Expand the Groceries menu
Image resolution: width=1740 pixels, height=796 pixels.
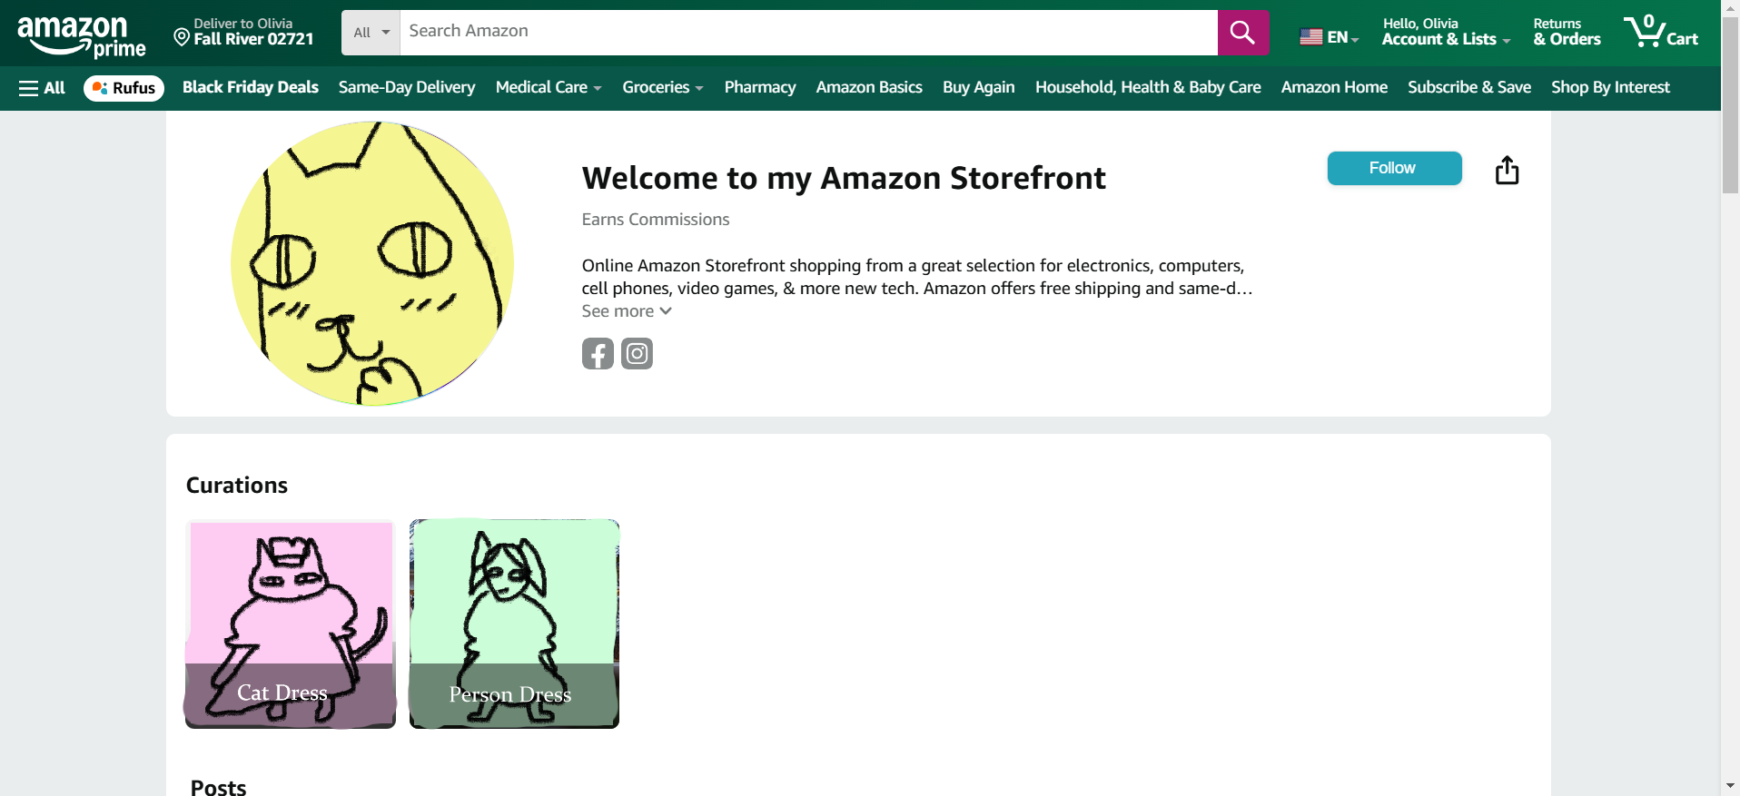663,87
